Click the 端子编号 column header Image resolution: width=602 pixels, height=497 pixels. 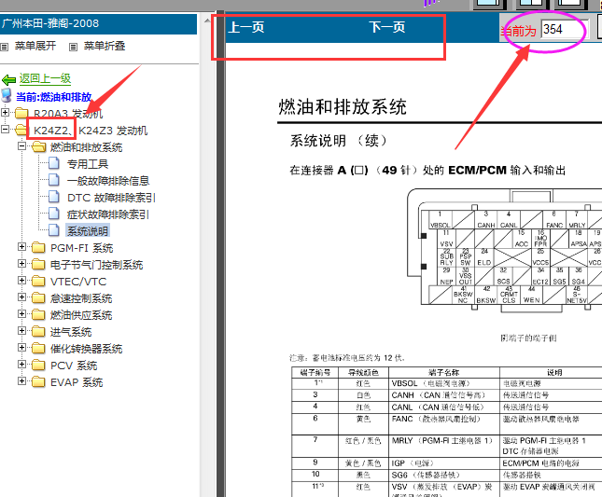[315, 372]
